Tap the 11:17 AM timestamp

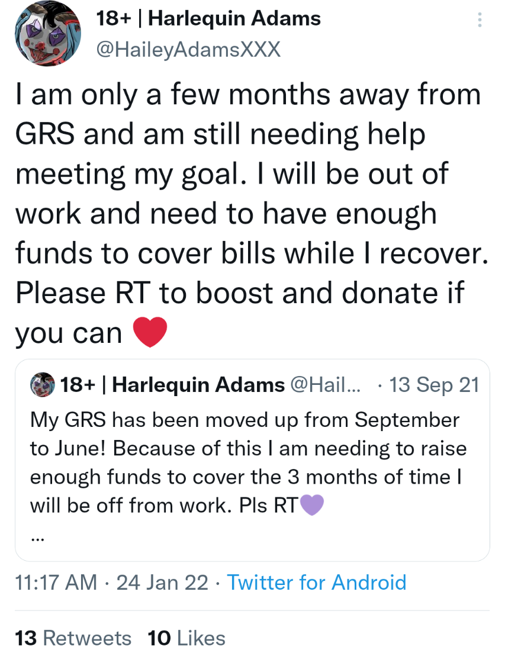click(x=56, y=583)
